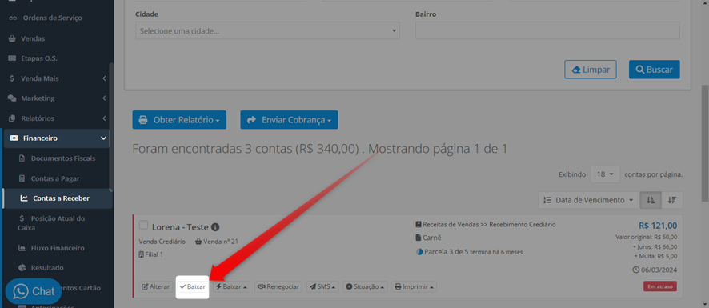The width and height of the screenshot is (709, 308).
Task: Click the Limpar button
Action: point(591,70)
